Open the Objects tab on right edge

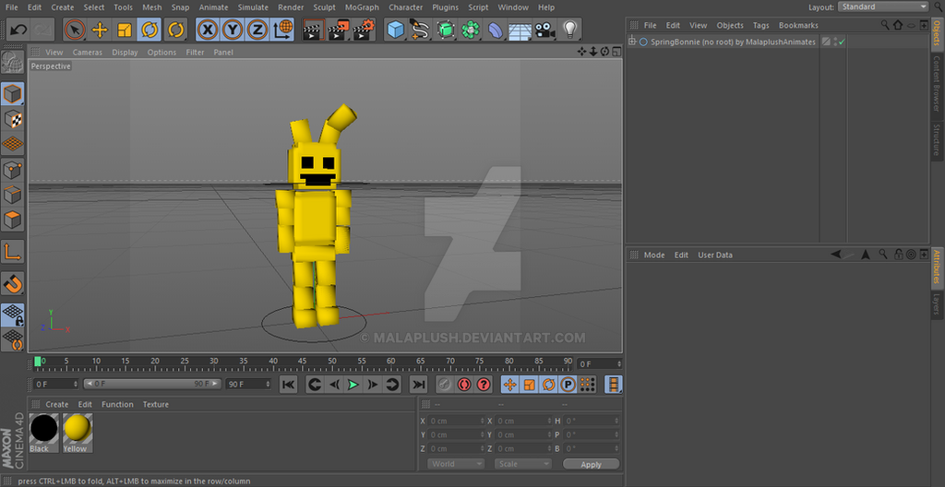point(937,34)
